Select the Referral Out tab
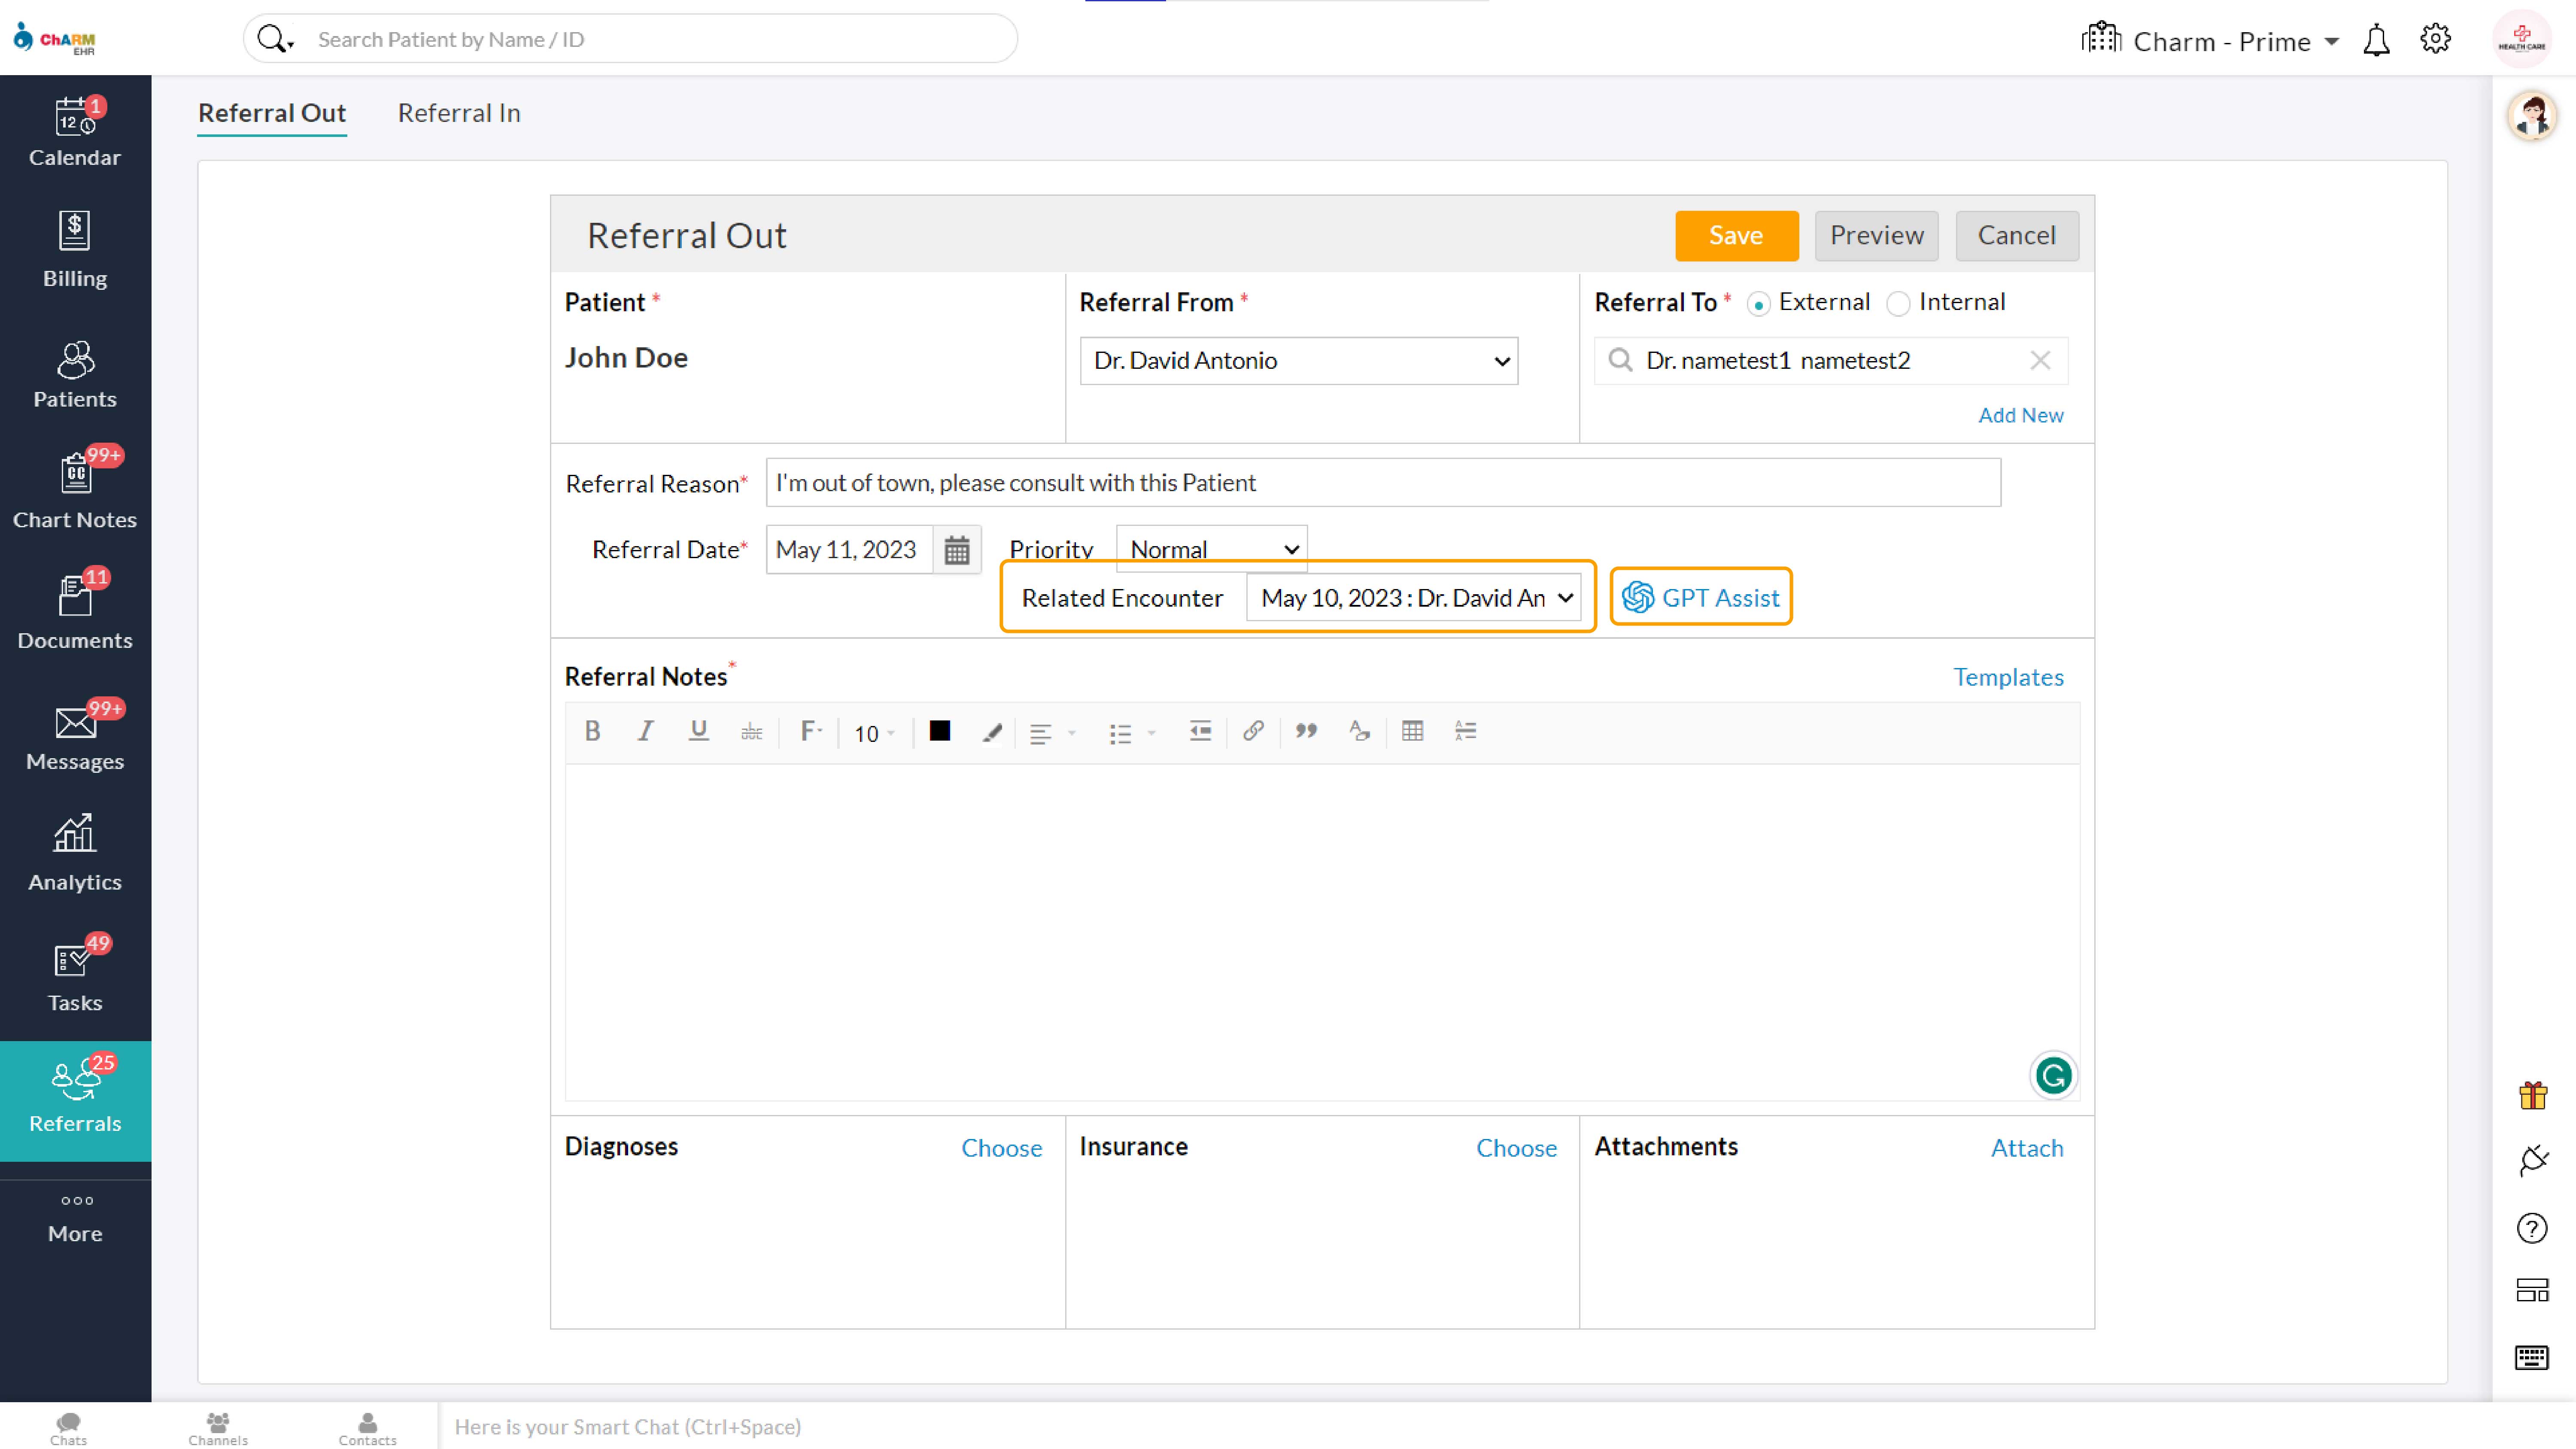 272,113
